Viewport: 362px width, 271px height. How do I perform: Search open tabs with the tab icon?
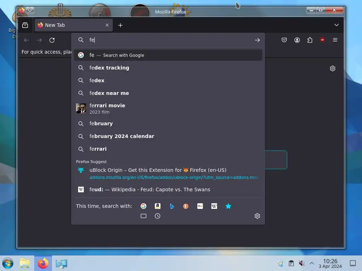coord(144,216)
